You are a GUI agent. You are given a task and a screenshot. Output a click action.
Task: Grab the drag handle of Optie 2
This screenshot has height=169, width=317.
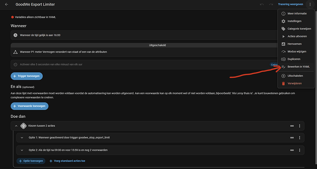292,150
